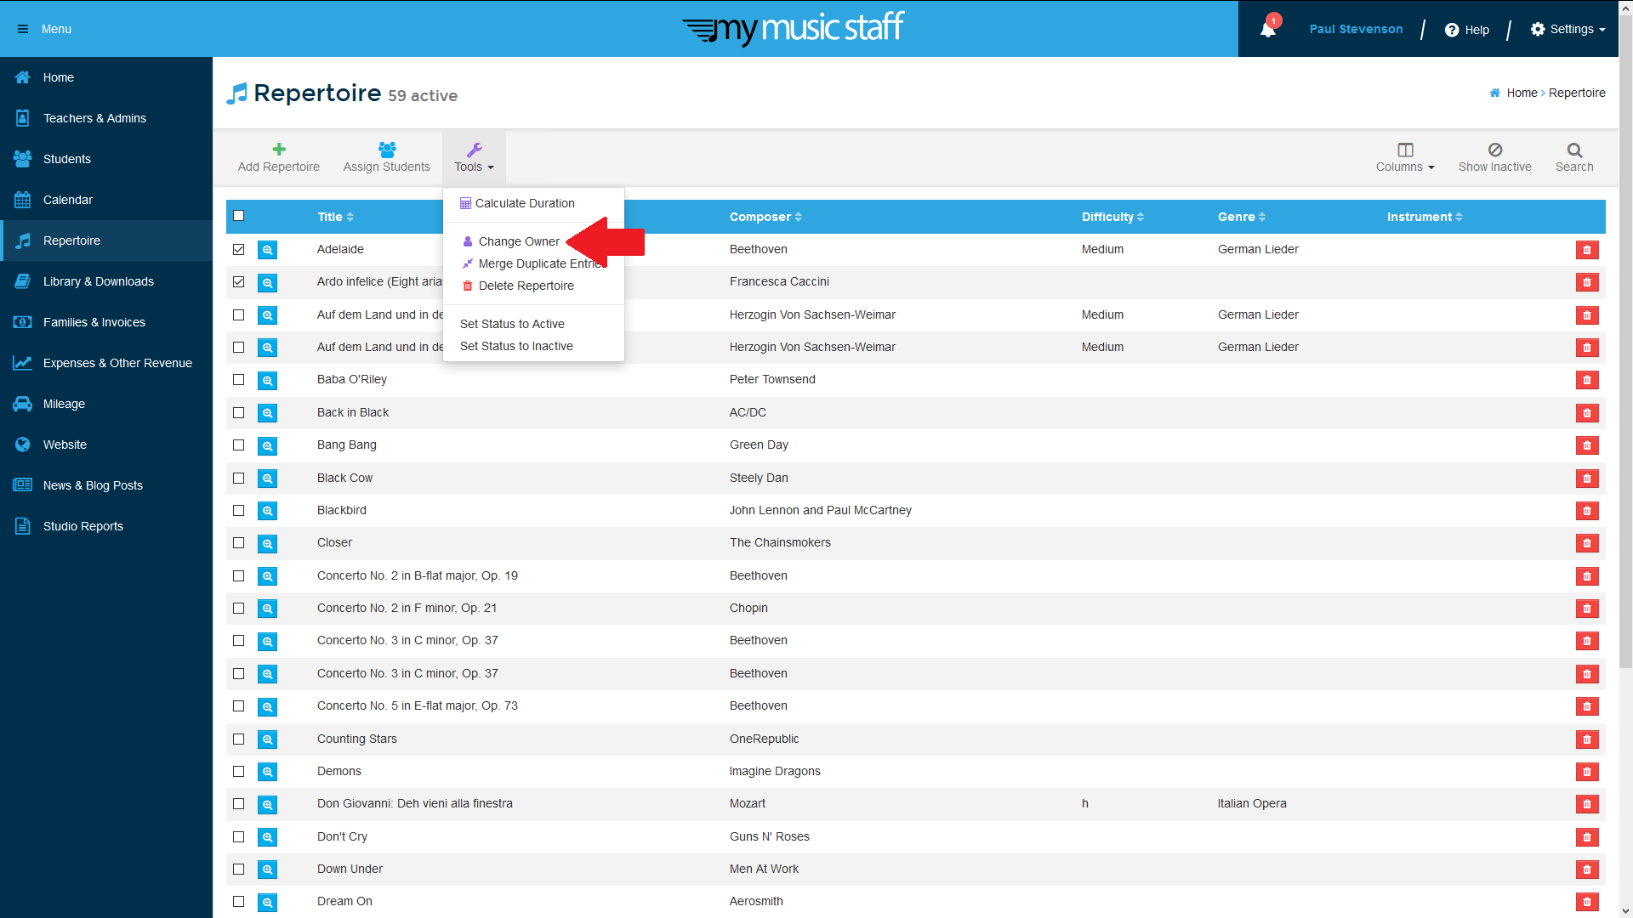View details icon for Back in Black

click(x=267, y=413)
